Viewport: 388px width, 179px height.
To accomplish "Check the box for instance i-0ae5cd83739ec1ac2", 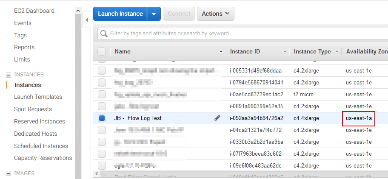I will point(102,95).
